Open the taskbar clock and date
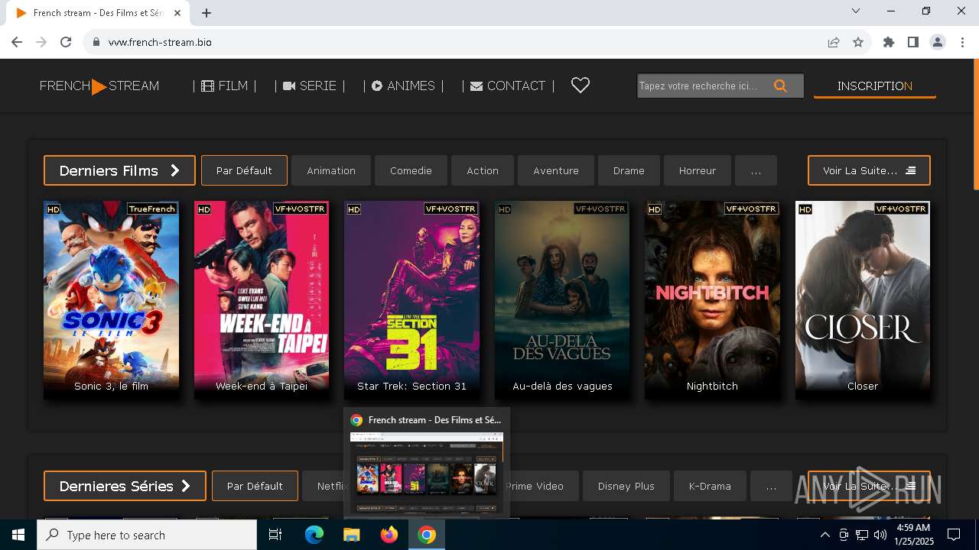Viewport: 979px width, 550px height. (912, 535)
